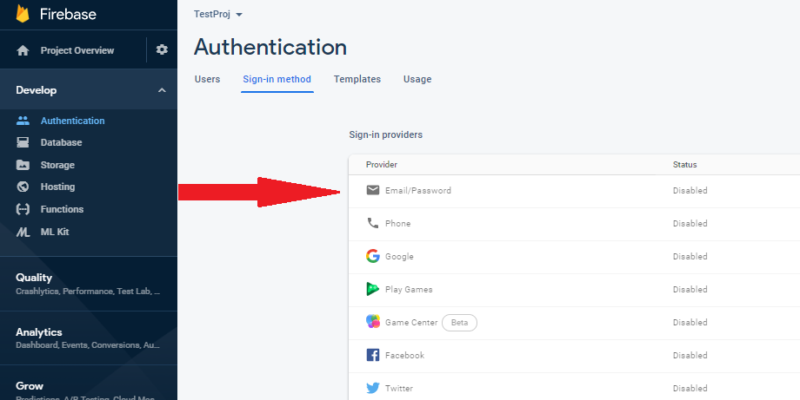The image size is (800, 400).
Task: Click the Authentication people icon in sidebar
Action: tap(23, 121)
